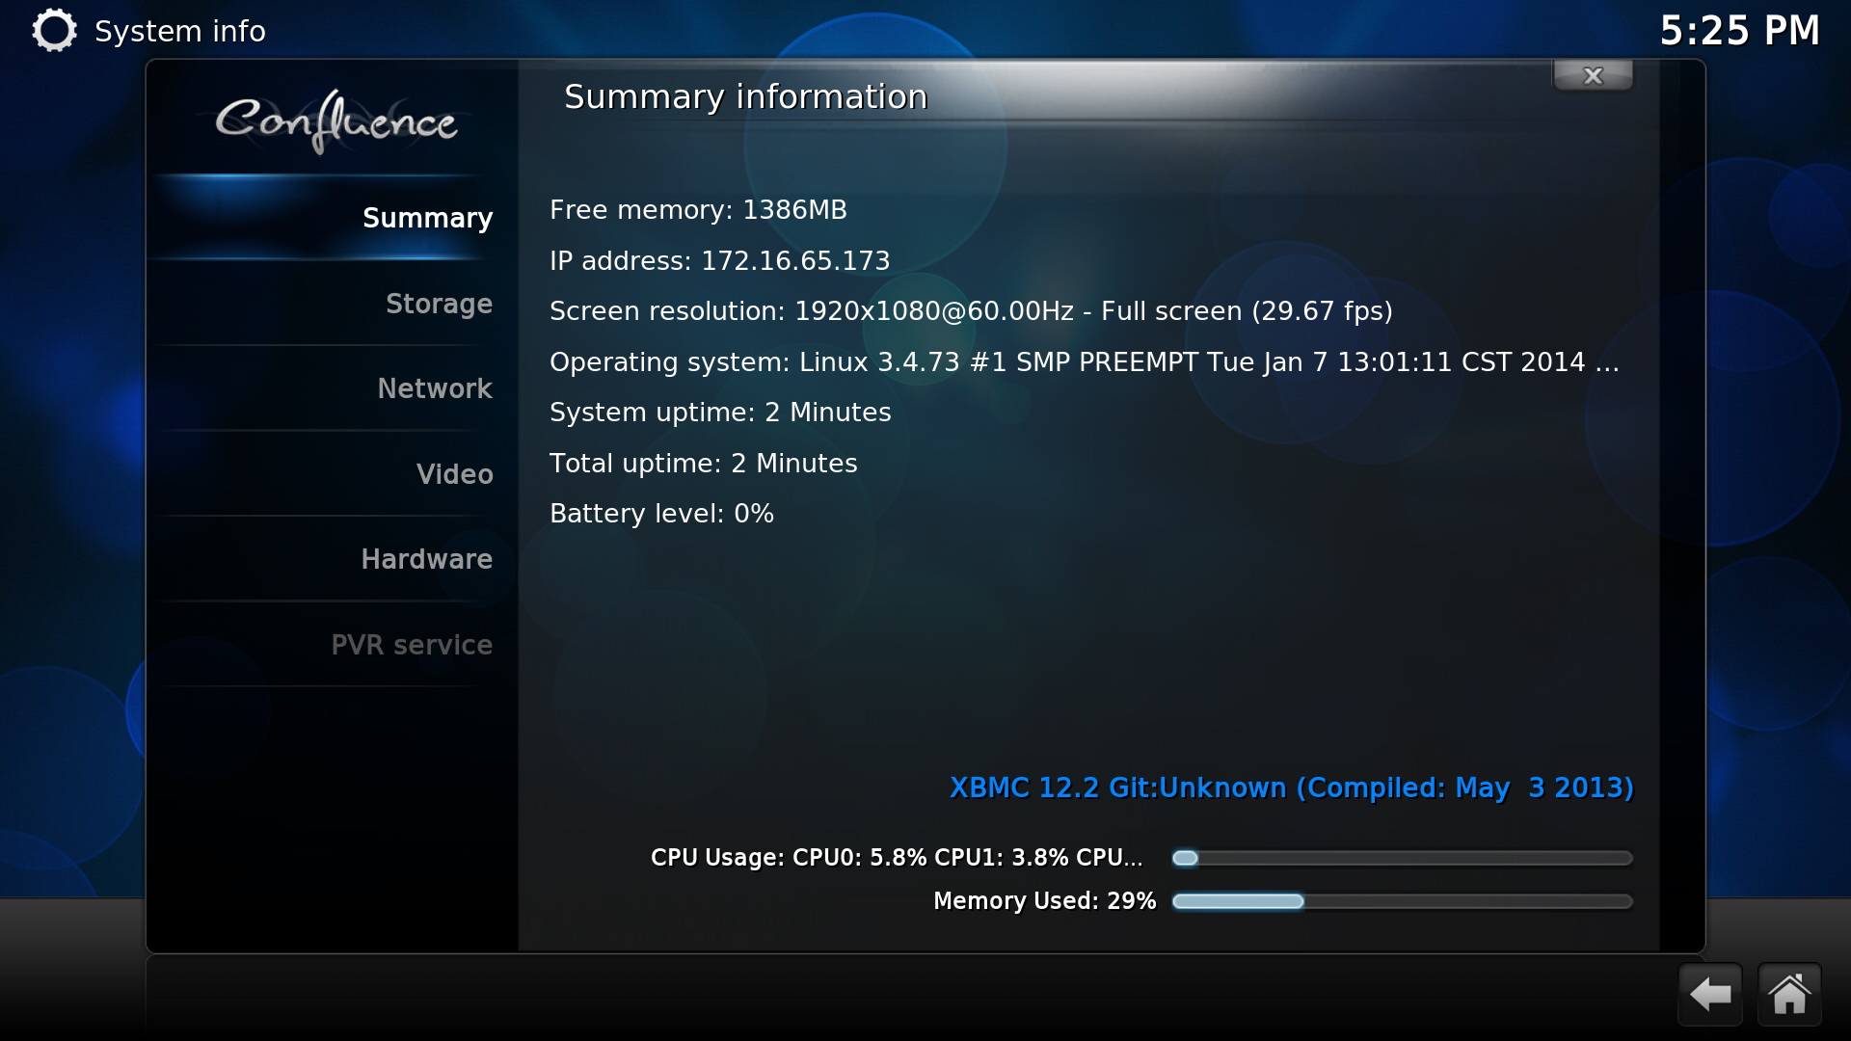1851x1041 pixels.
Task: Go to the home screen icon
Action: click(x=1789, y=994)
